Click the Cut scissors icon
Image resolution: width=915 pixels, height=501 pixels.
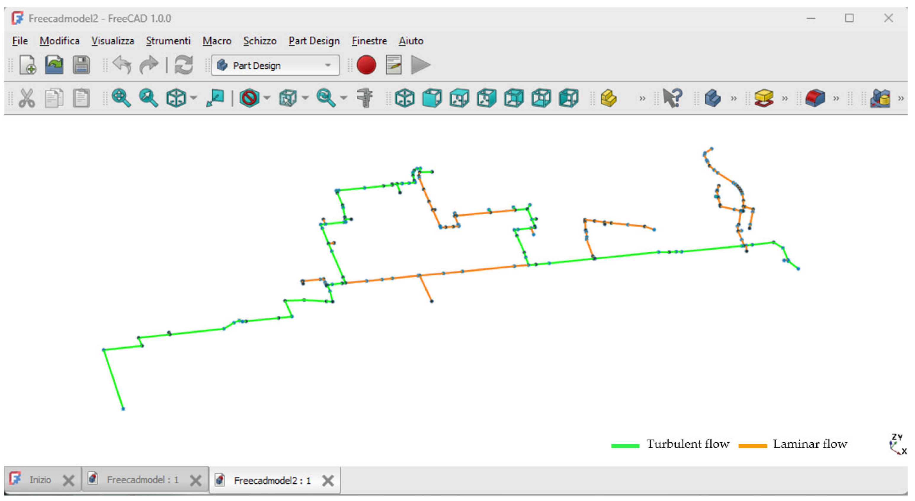coord(27,98)
